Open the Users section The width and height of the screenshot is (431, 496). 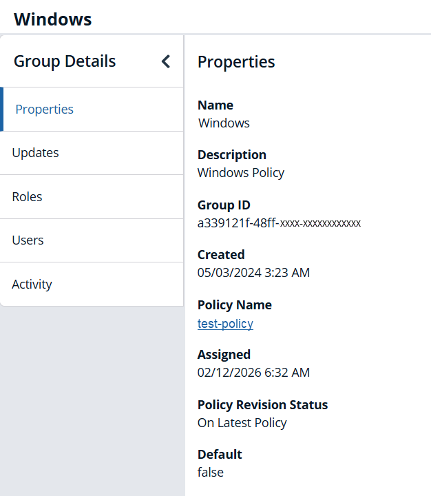pyautogui.click(x=92, y=240)
